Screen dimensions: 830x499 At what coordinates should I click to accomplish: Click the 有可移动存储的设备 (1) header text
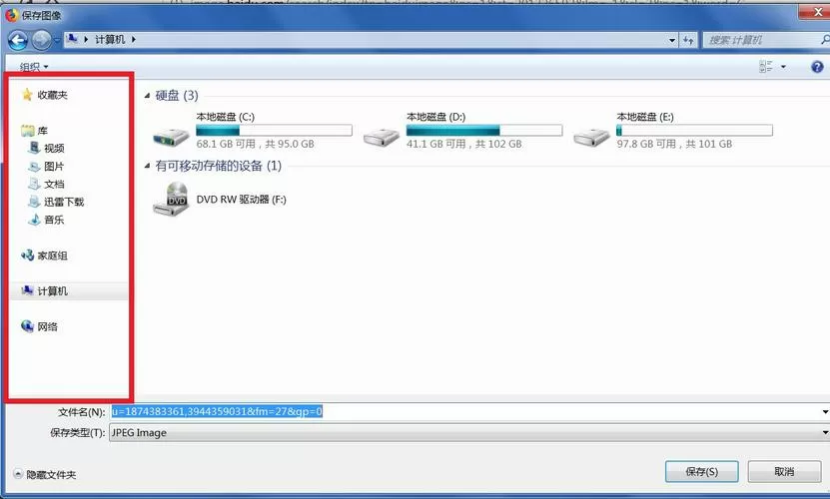[x=219, y=166]
